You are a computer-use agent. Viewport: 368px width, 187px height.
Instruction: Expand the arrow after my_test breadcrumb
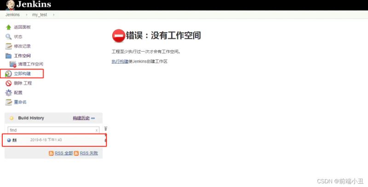coord(53,15)
